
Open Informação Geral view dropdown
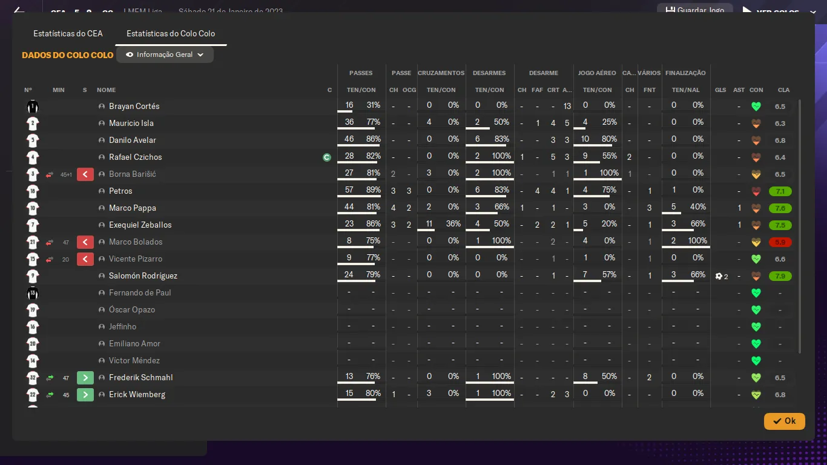tap(165, 54)
